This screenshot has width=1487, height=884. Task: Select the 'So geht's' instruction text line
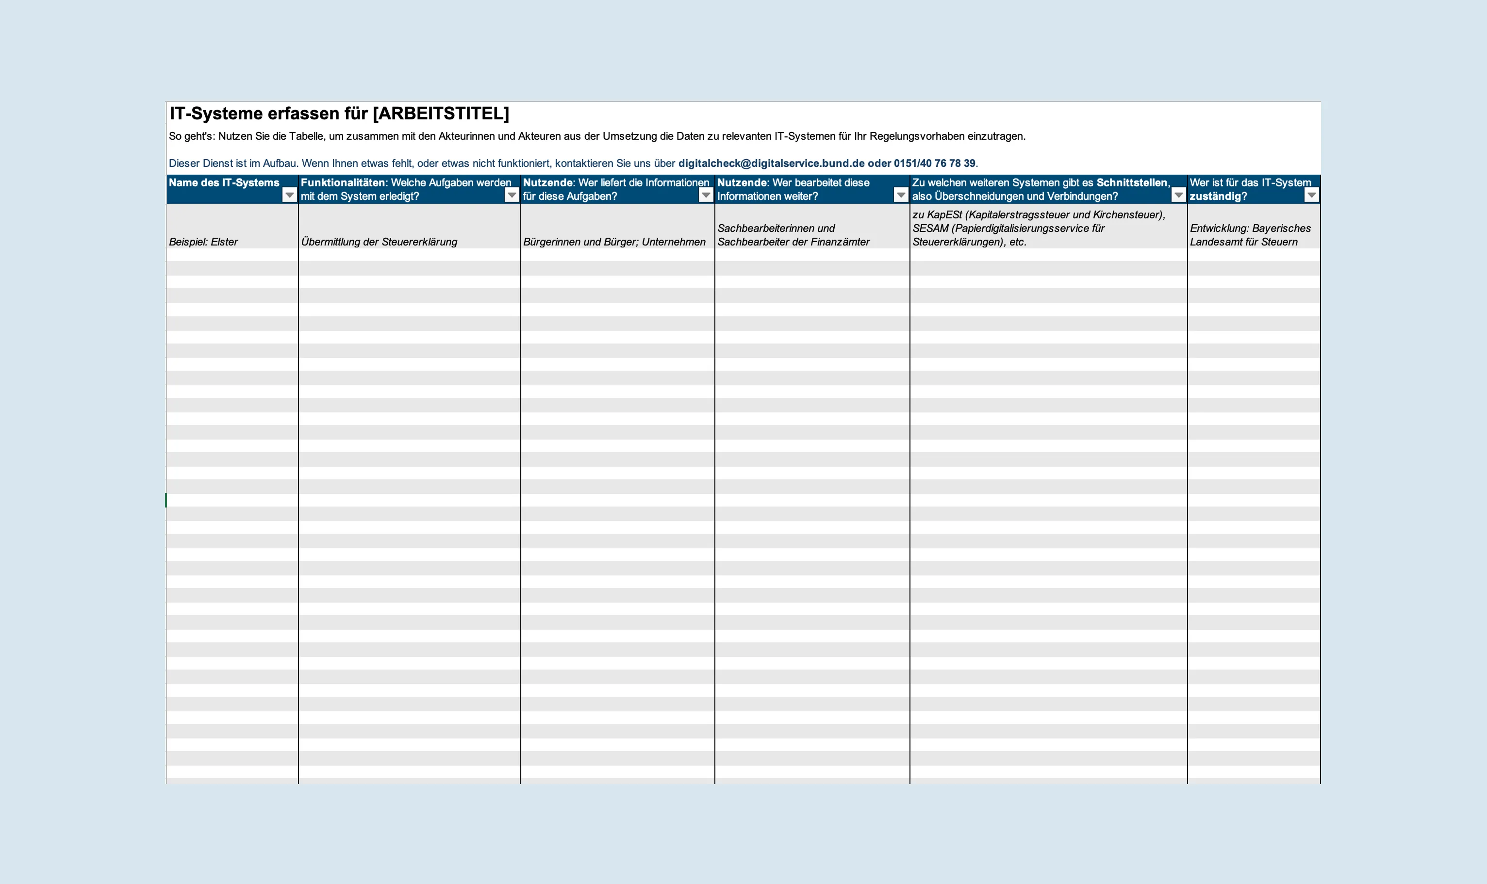597,136
